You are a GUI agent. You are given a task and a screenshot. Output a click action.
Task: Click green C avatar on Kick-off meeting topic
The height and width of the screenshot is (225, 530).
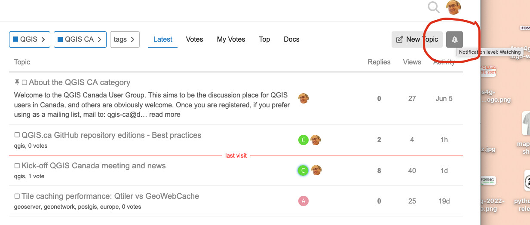pos(303,170)
